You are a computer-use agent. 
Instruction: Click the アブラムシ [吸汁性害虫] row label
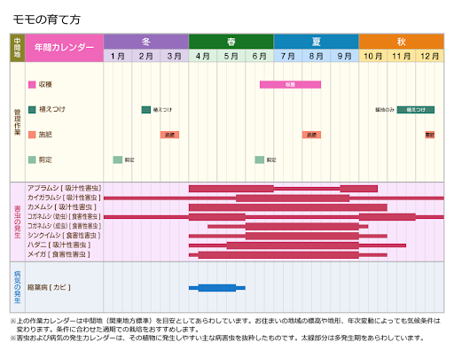coord(64,188)
